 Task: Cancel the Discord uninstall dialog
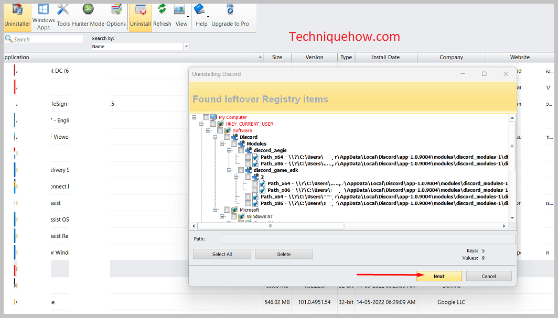[x=489, y=276]
